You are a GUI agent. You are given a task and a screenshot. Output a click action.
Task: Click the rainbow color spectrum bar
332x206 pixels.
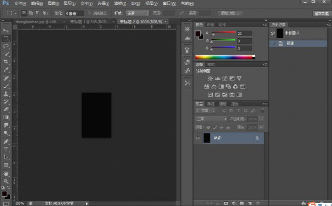224,57
